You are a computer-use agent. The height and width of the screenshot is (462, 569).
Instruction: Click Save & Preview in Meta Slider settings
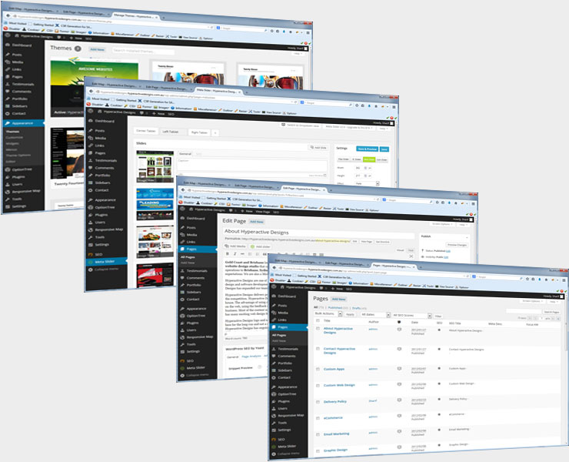(368, 149)
